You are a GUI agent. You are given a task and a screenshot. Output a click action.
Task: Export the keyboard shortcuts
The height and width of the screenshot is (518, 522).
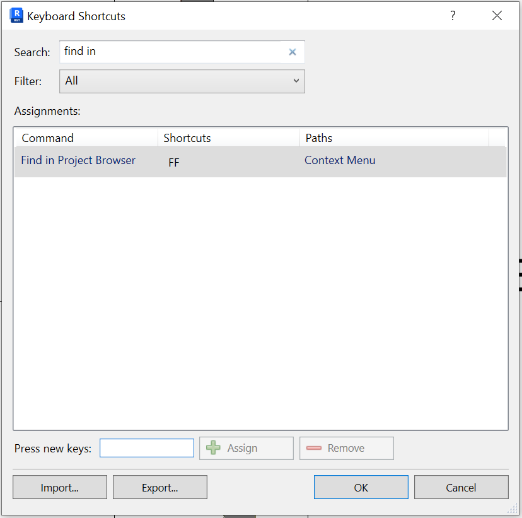pos(159,487)
